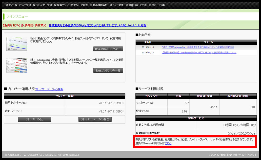Click the 配信ファイル count 2,991

185,111
